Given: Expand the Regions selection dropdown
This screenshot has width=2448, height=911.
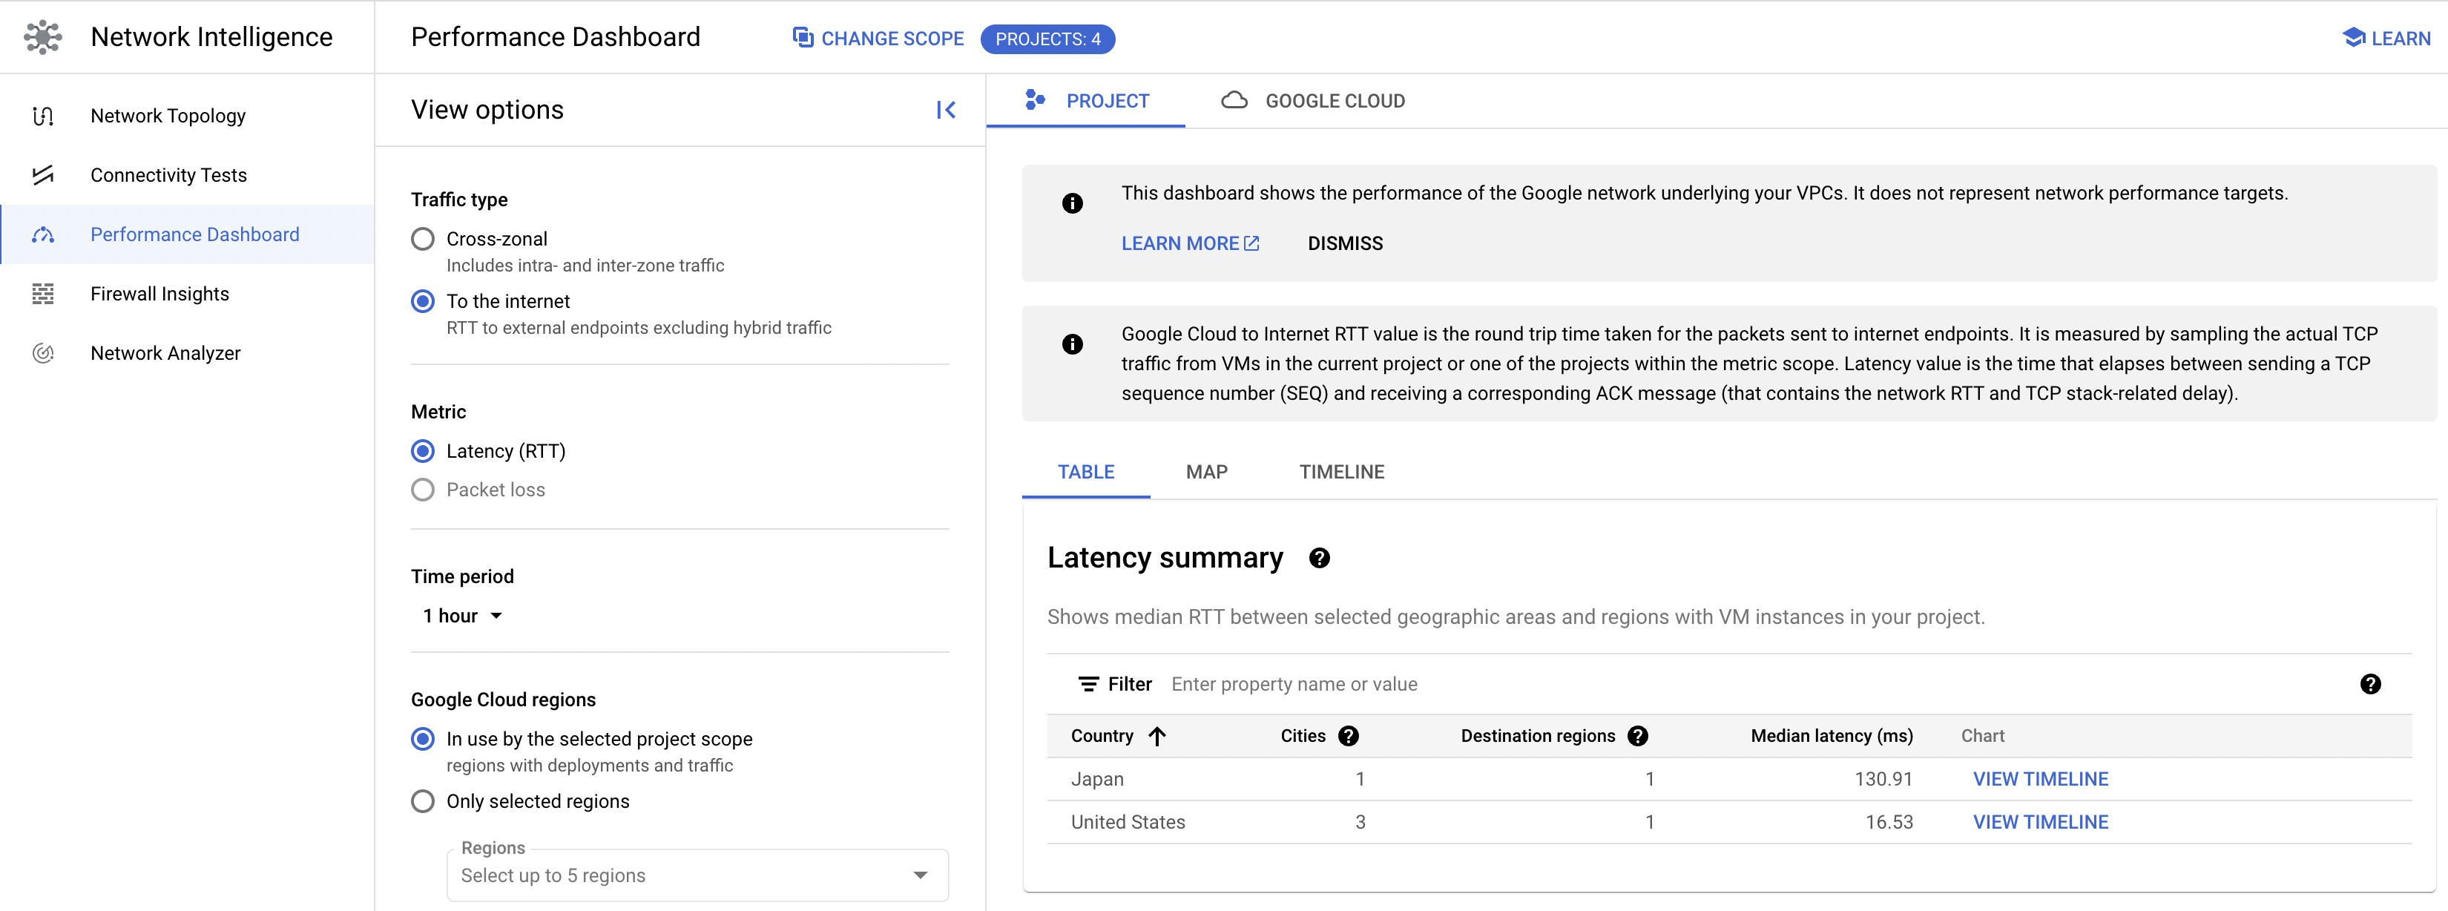Looking at the screenshot, I should (x=919, y=876).
